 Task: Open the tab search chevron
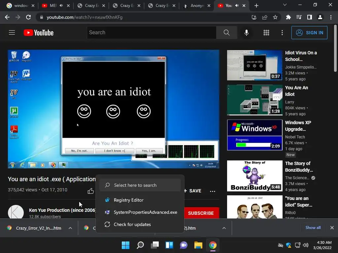[285, 5]
